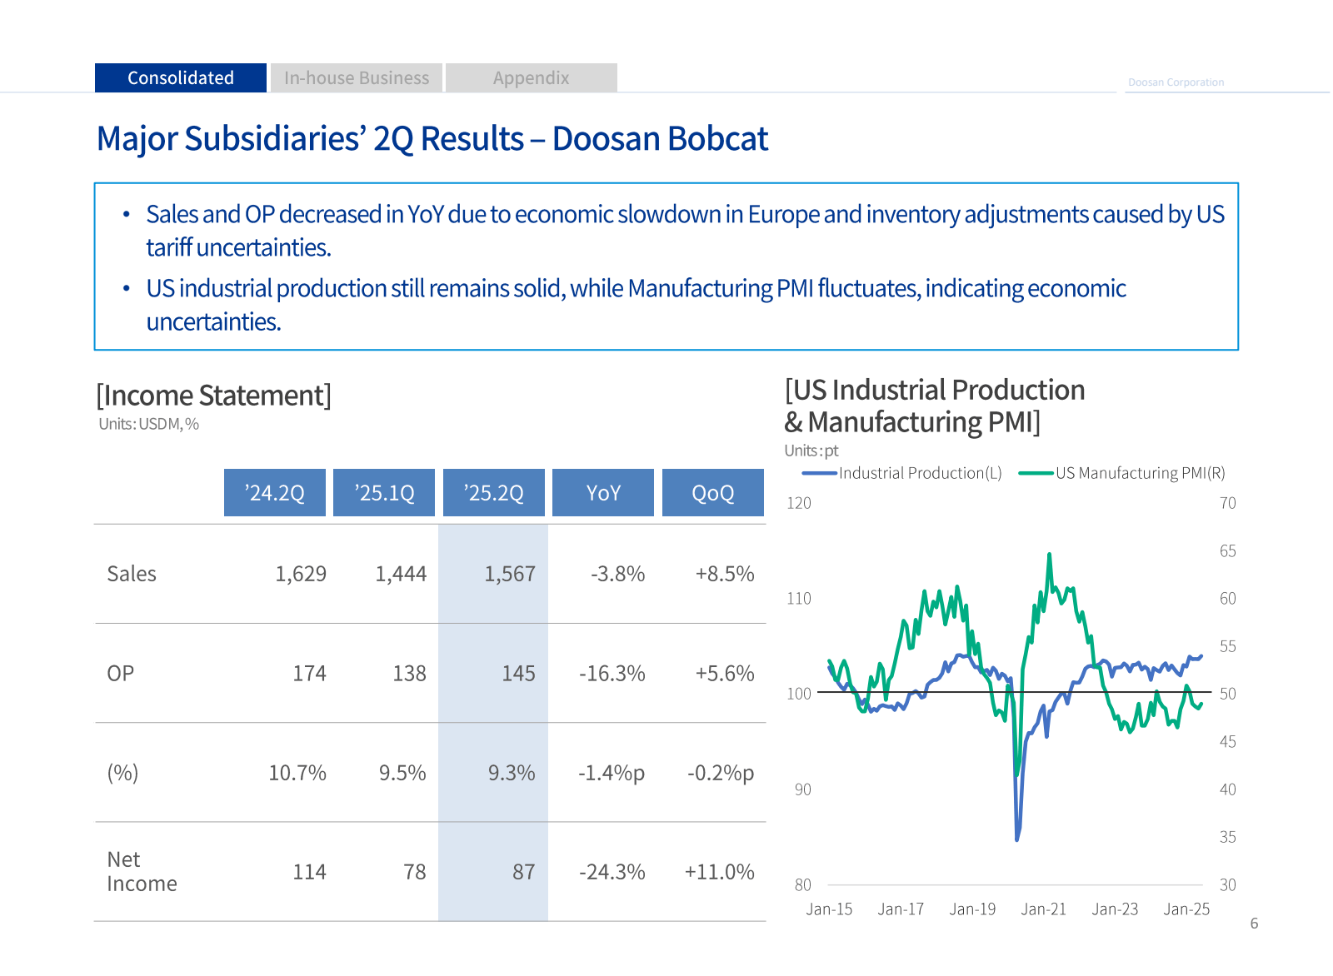Click the (%) row label
The width and height of the screenshot is (1333, 976).
pyautogui.click(x=122, y=773)
